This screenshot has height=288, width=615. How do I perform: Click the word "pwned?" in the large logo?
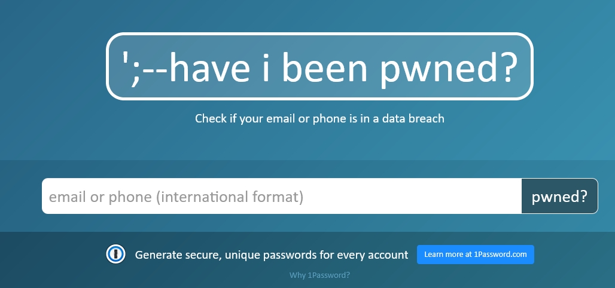click(x=449, y=67)
